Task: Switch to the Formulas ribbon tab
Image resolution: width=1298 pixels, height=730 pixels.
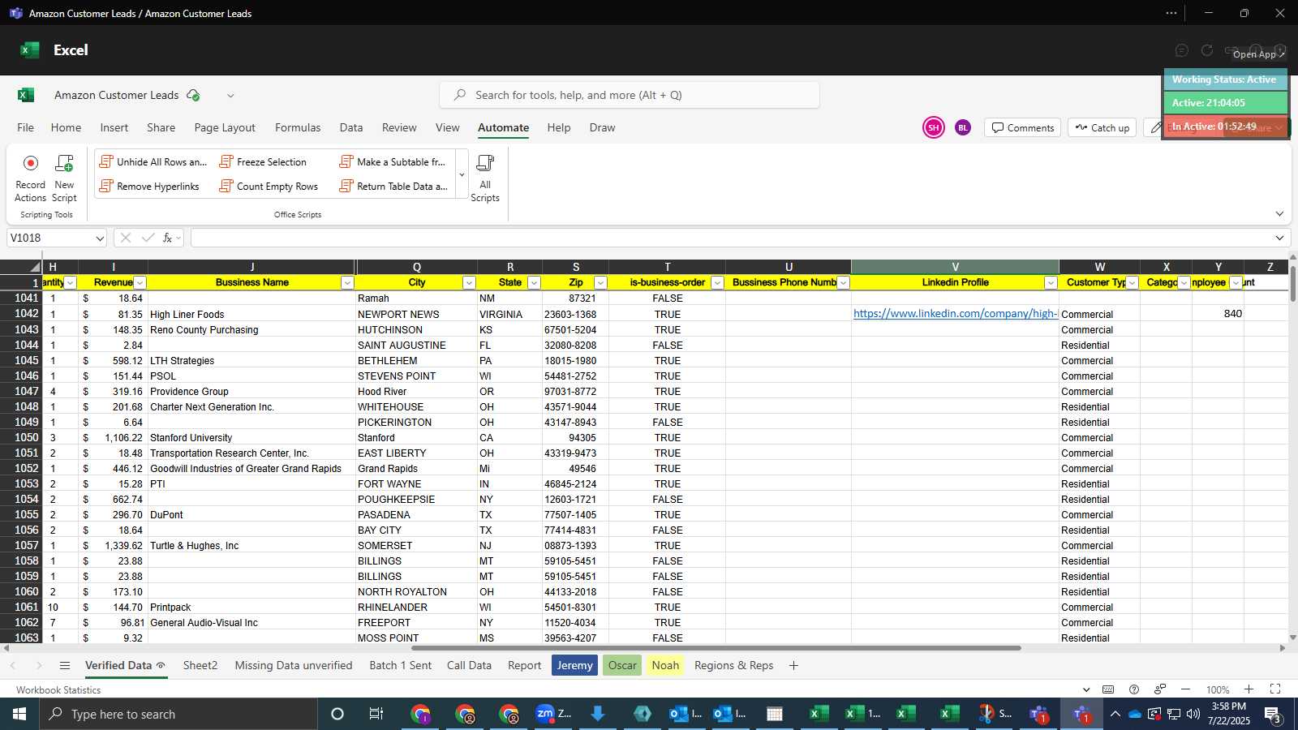Action: (x=298, y=127)
